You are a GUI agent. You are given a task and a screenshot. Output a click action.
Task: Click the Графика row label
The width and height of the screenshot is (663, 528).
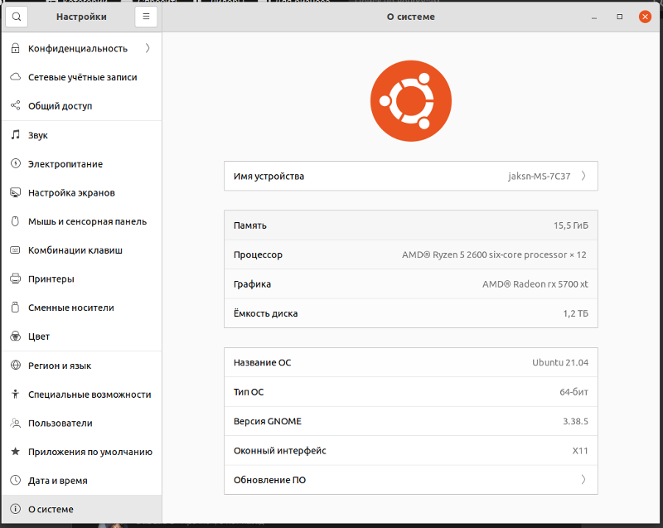(x=252, y=284)
